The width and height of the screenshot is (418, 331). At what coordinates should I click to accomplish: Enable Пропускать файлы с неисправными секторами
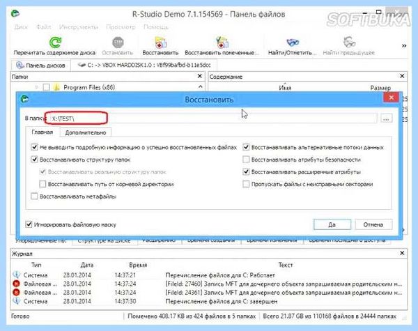tap(246, 184)
